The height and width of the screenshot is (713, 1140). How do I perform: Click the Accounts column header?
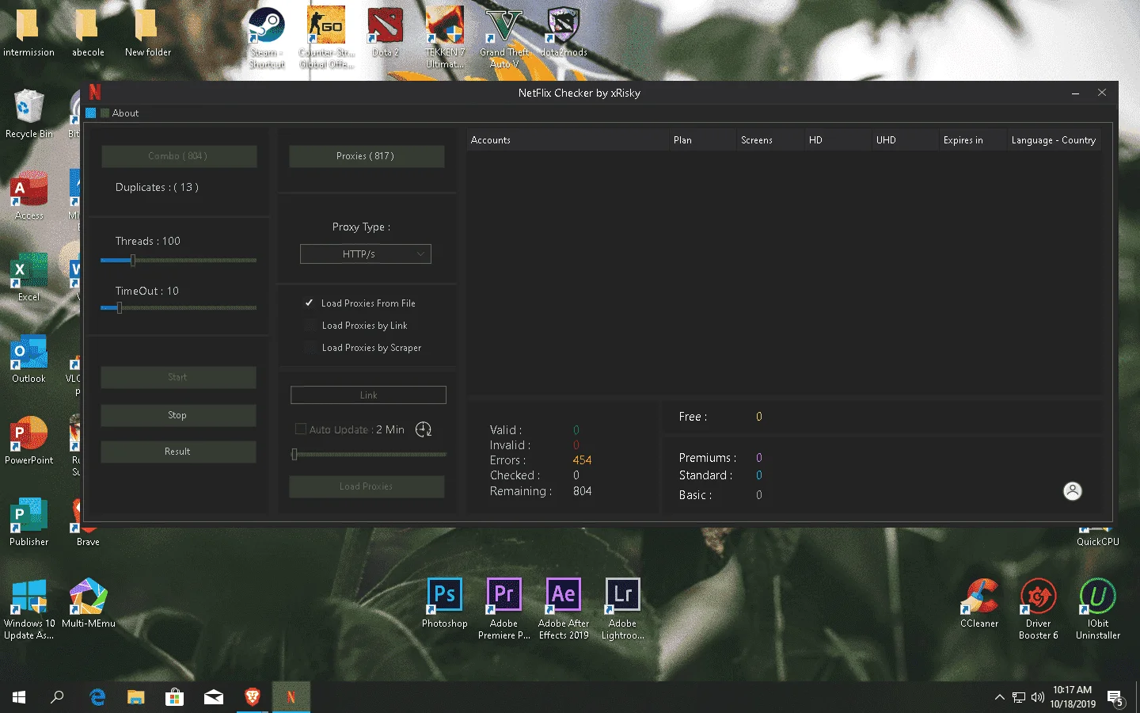568,140
